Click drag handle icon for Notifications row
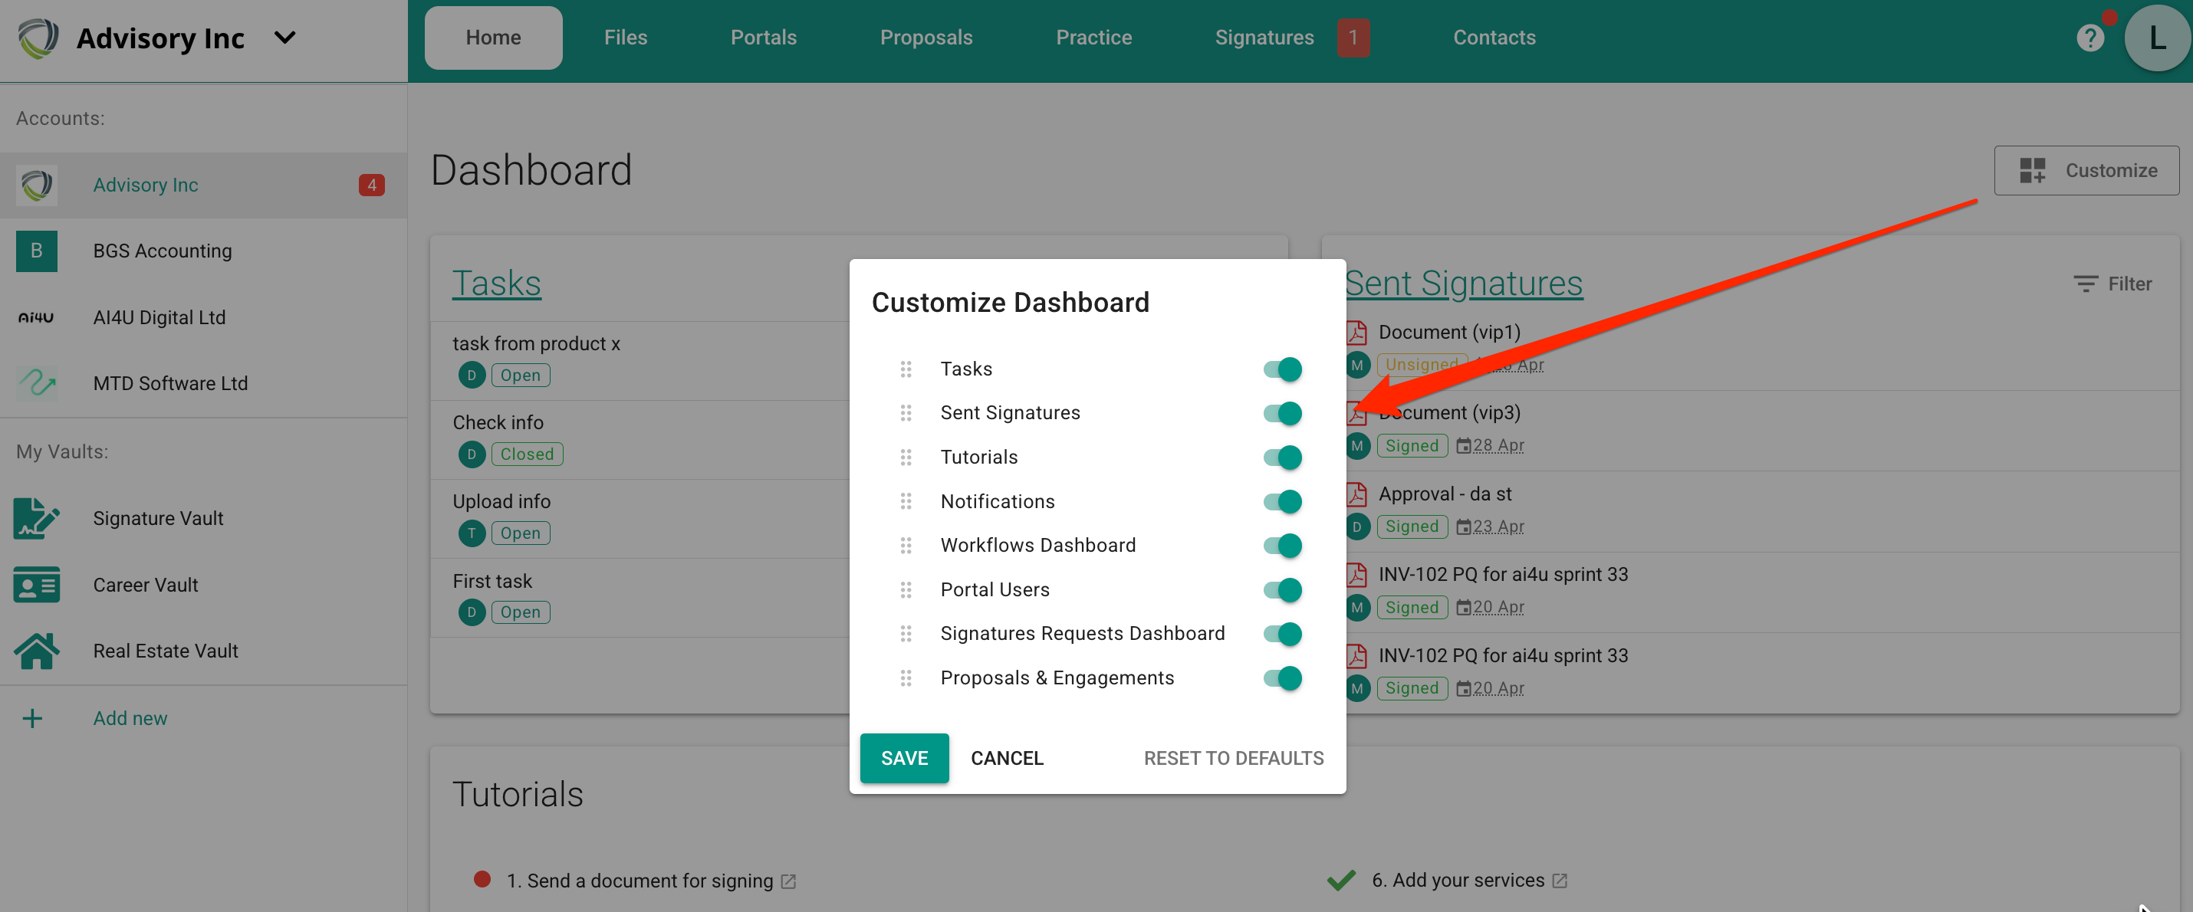 906,502
